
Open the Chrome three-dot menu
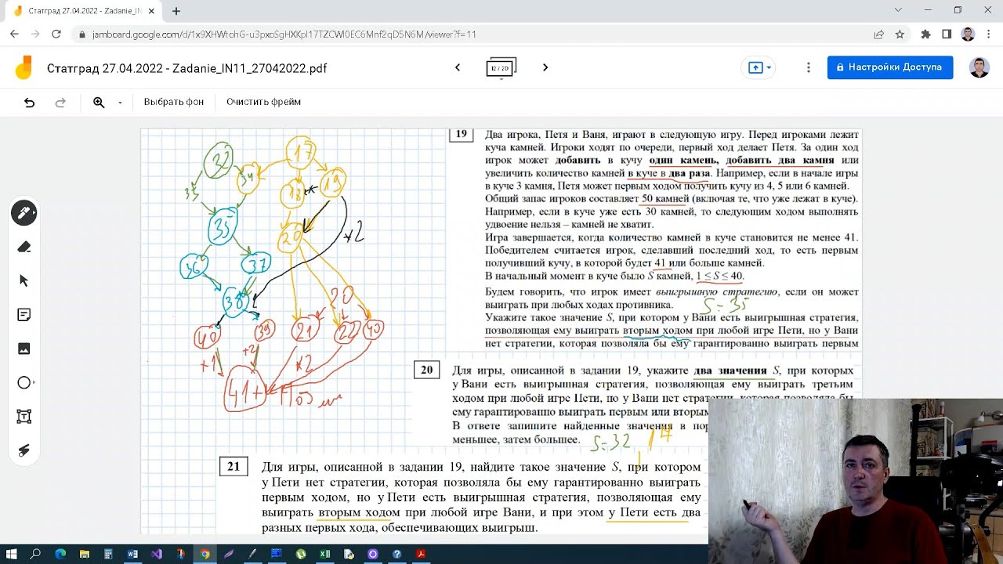click(989, 34)
